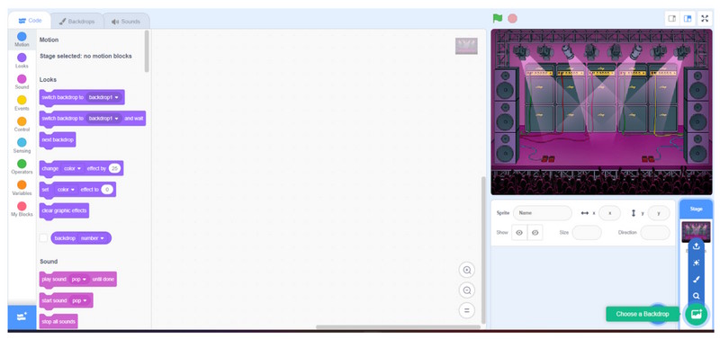Open color dropdown in set effect block
The image size is (720, 339).
click(x=66, y=190)
